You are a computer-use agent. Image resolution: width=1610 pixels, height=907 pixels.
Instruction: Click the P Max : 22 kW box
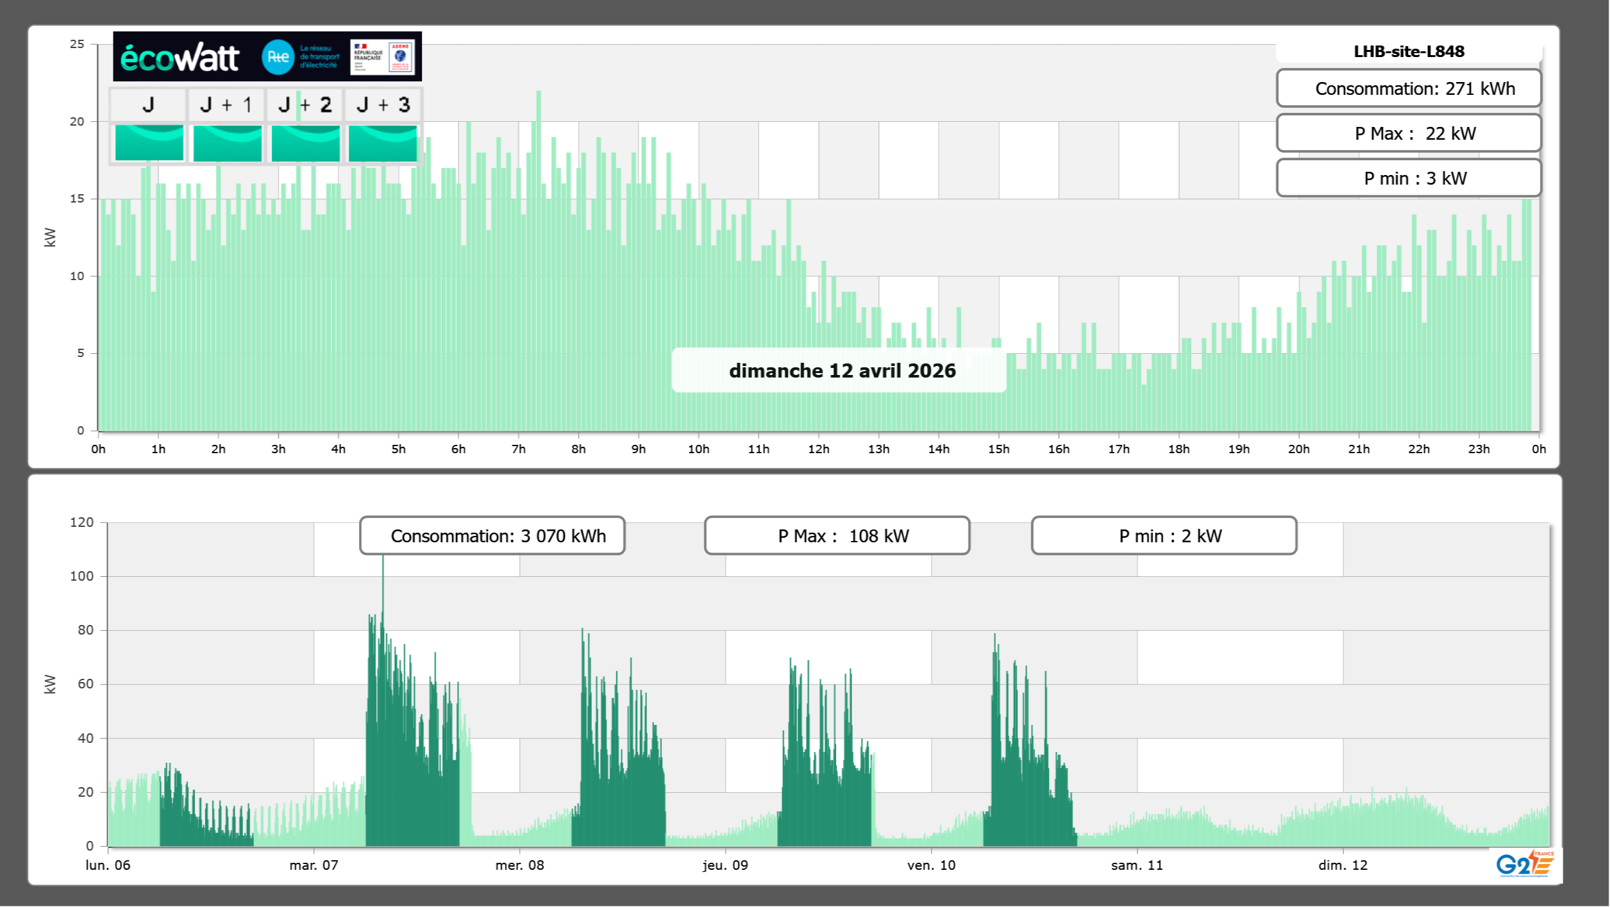1409,133
